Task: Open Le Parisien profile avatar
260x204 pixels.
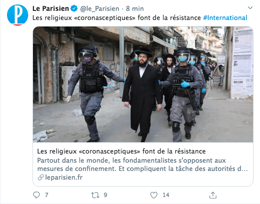Action: pyautogui.click(x=17, y=15)
